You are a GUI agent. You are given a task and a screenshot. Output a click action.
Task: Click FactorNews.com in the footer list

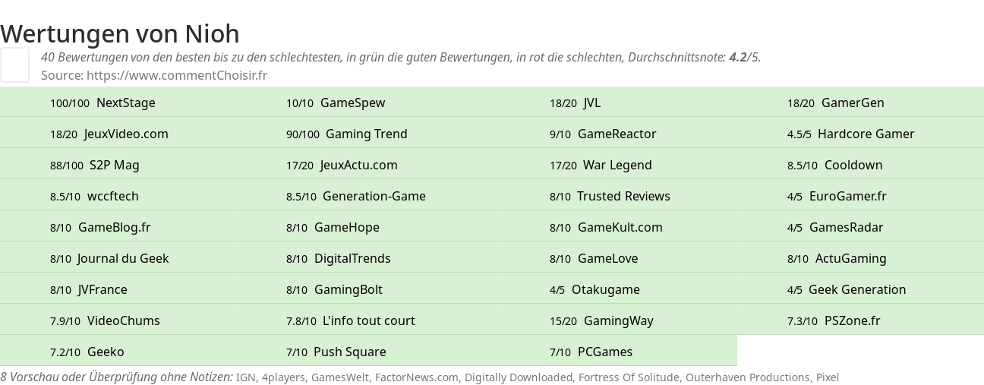click(417, 377)
